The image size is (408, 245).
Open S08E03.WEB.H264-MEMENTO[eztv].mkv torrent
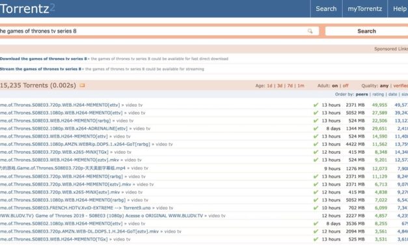59,160
